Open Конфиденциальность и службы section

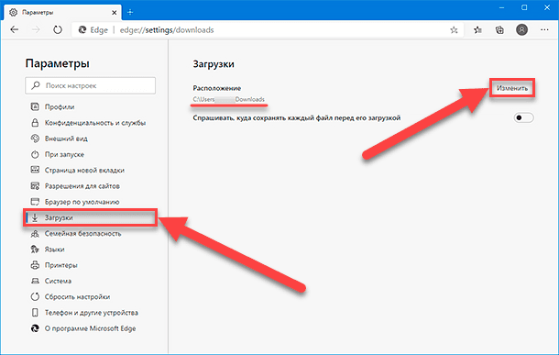88,123
